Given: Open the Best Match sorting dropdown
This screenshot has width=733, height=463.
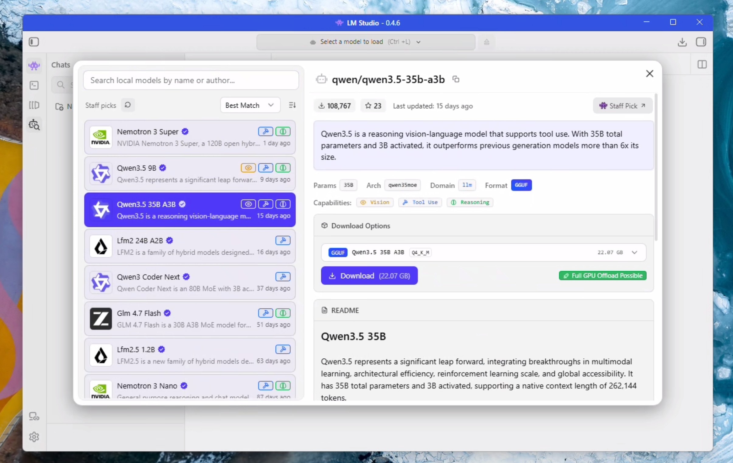Looking at the screenshot, I should click(250, 105).
